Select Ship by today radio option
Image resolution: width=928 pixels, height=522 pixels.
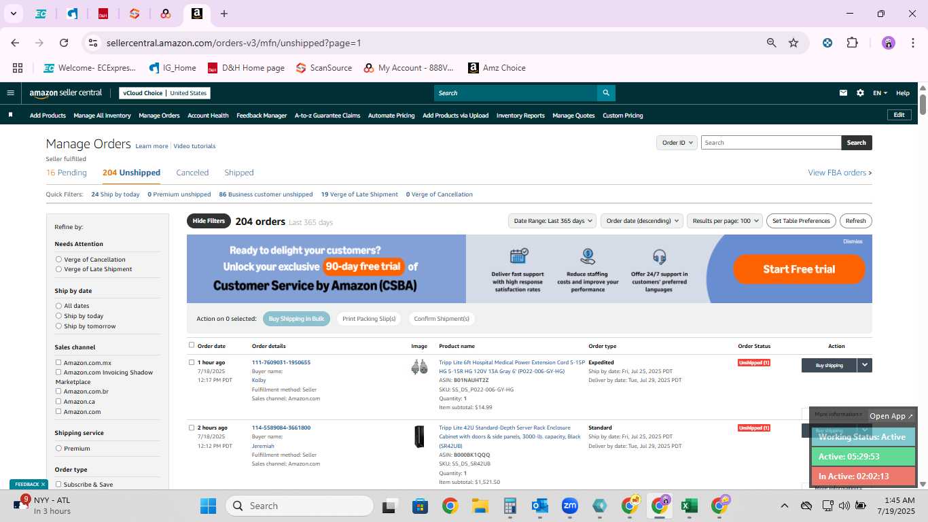coord(58,316)
